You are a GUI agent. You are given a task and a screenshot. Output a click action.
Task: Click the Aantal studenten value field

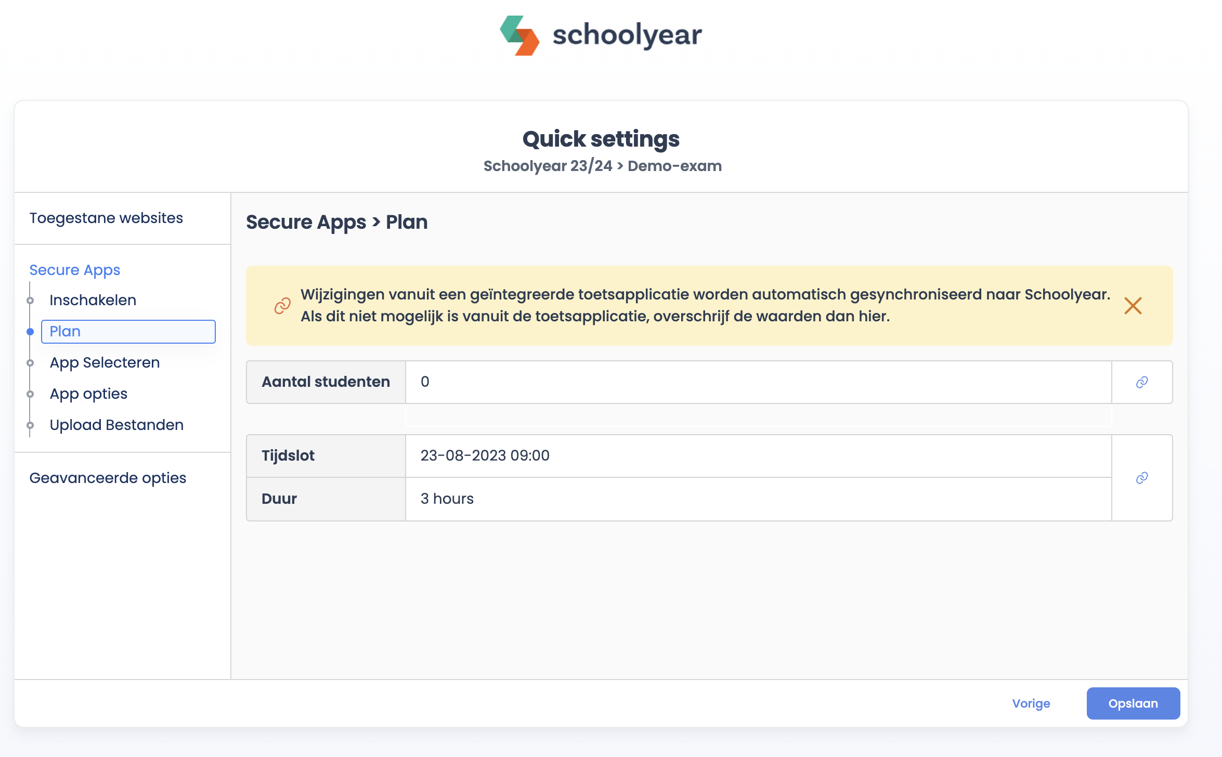[758, 382]
